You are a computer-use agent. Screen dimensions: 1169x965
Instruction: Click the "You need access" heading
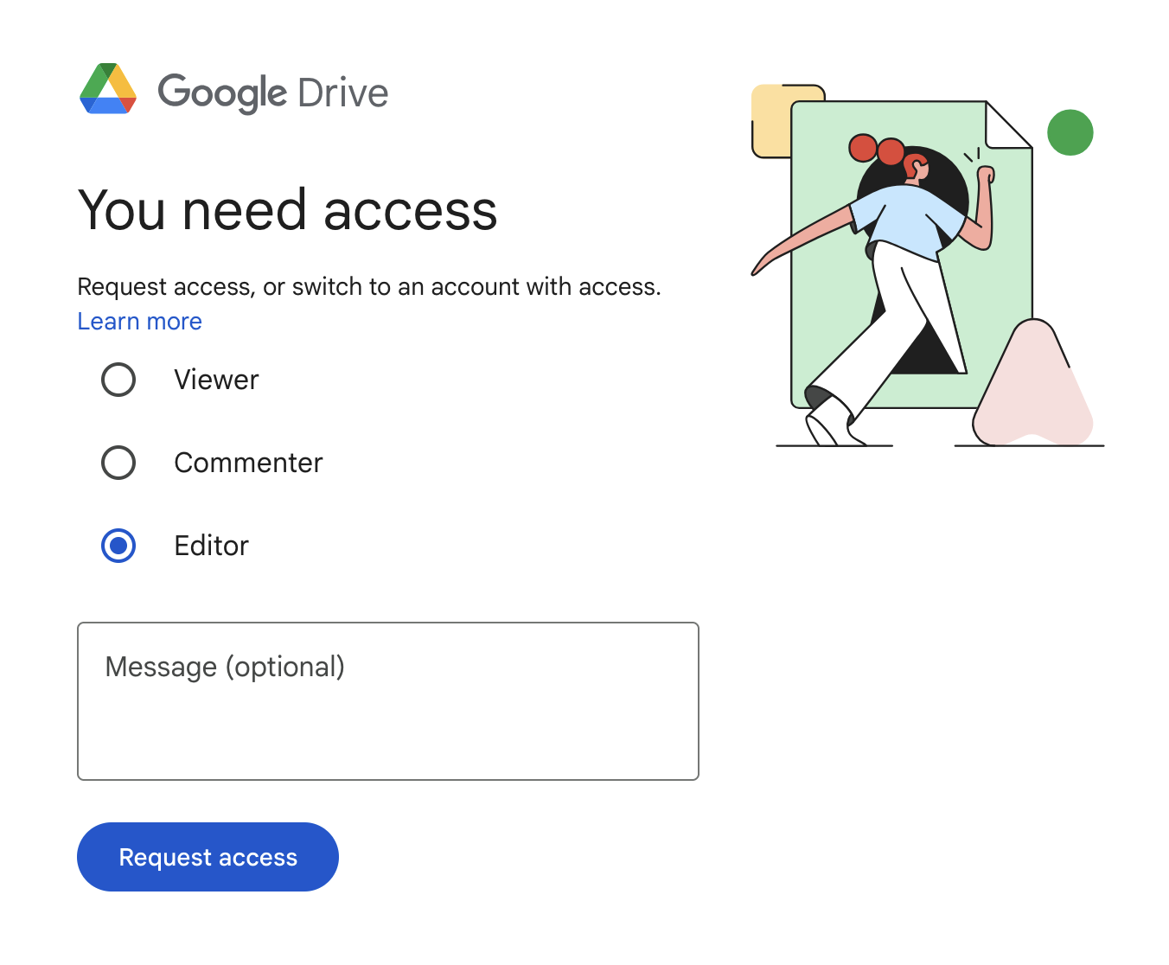(x=288, y=210)
